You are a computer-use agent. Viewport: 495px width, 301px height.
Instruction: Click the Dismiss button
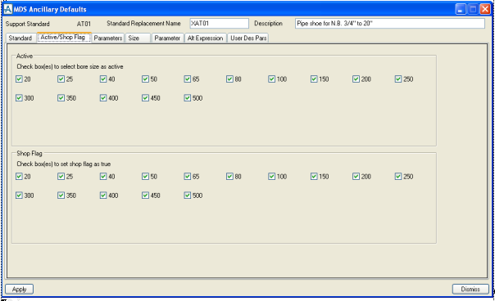click(x=470, y=289)
